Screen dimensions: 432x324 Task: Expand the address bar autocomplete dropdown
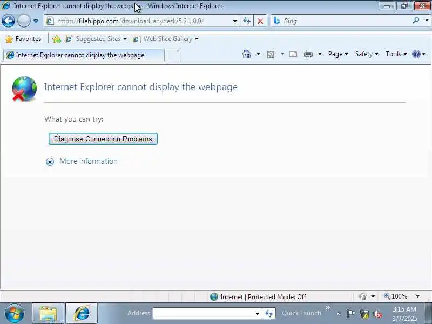(x=235, y=21)
